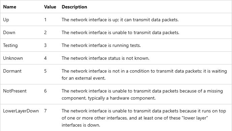Click value 5 in Dormant row
The image size is (232, 131).
tap(45, 71)
